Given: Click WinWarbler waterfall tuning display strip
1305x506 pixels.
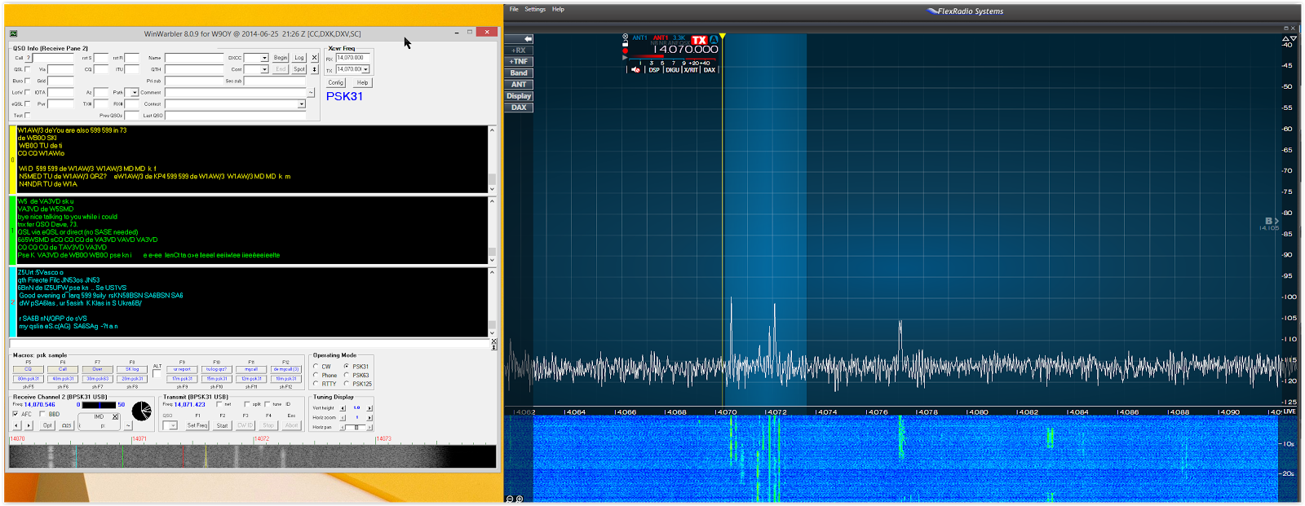Looking at the screenshot, I should 253,456.
